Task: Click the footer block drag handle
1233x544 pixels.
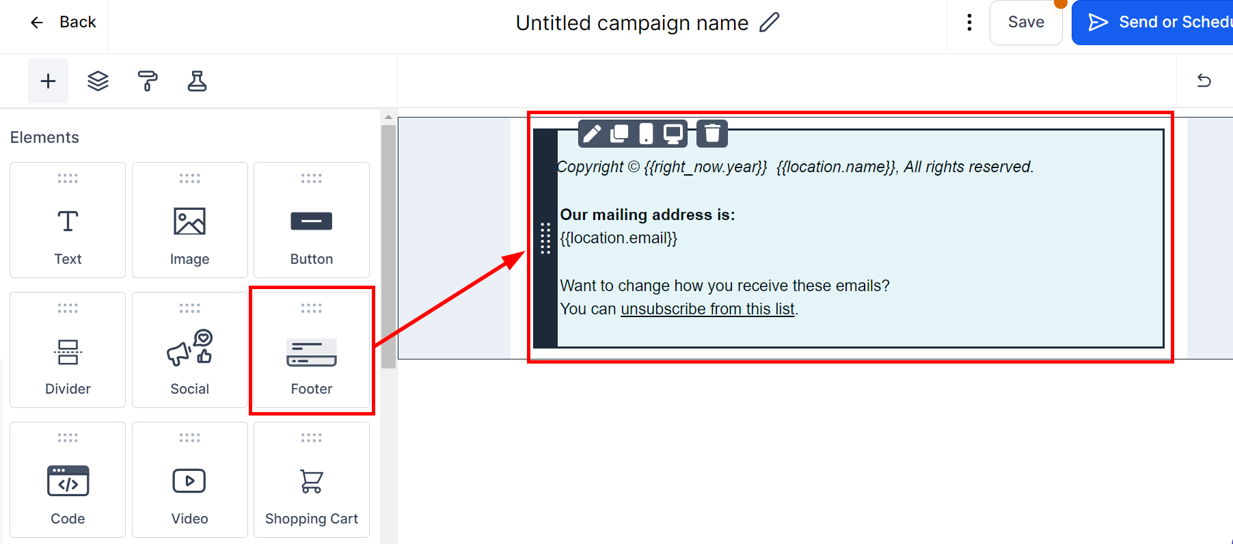Action: point(545,238)
